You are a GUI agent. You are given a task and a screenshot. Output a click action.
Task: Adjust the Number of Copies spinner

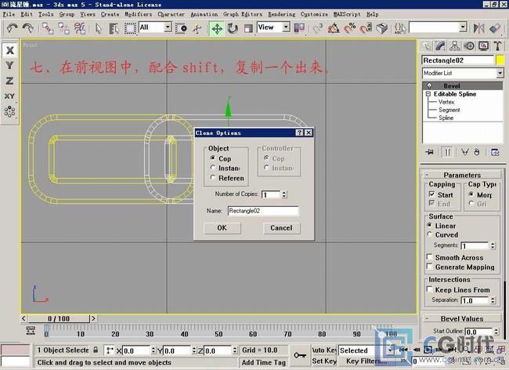[x=284, y=194]
